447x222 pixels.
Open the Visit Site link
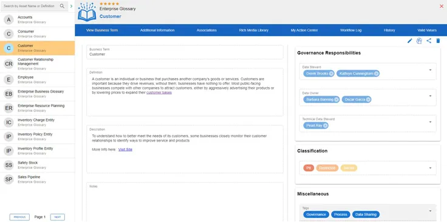pos(125,149)
